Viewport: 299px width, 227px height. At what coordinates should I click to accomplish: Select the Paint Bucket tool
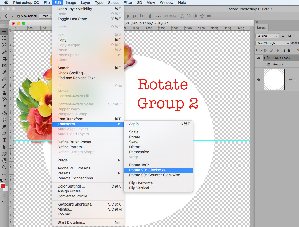pos(4,113)
